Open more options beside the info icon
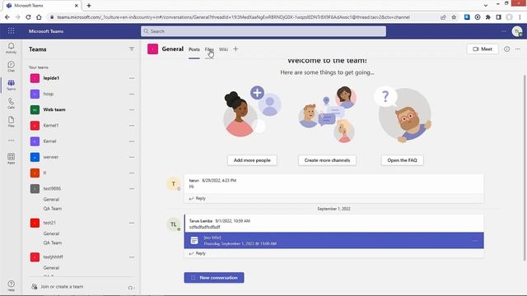Viewport: 527px width, 296px height. coord(518,49)
